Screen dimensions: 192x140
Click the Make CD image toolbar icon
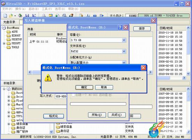click(x=44, y=16)
